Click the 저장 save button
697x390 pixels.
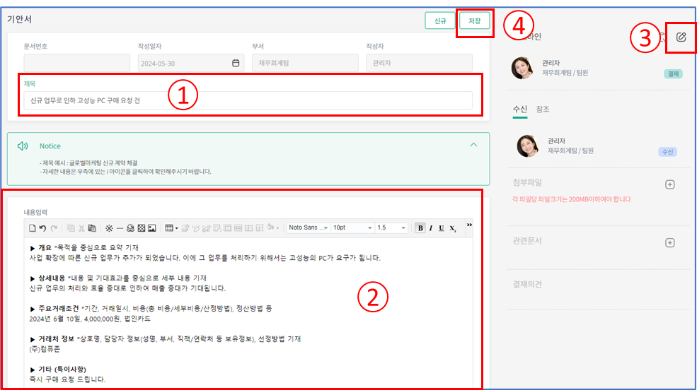click(x=474, y=21)
